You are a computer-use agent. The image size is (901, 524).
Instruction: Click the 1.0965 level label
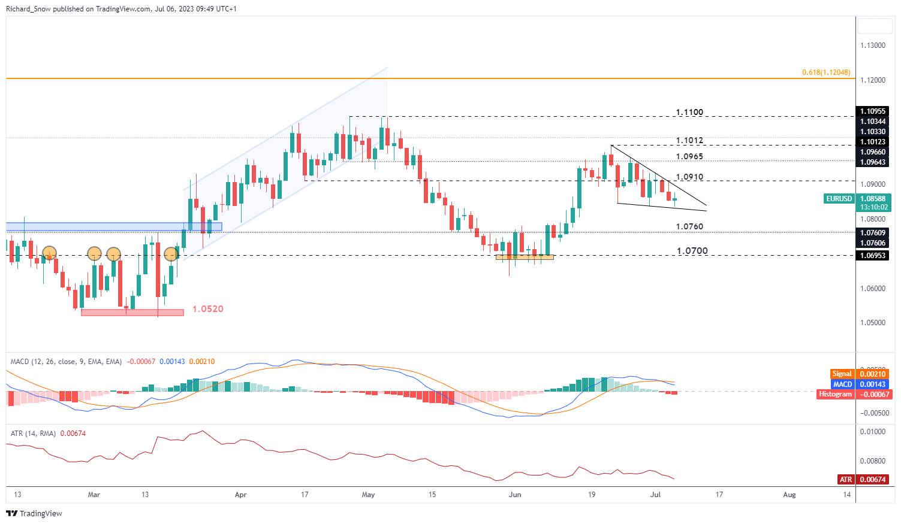pos(689,156)
